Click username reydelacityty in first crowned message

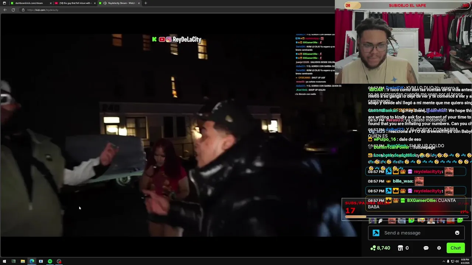coord(428,172)
